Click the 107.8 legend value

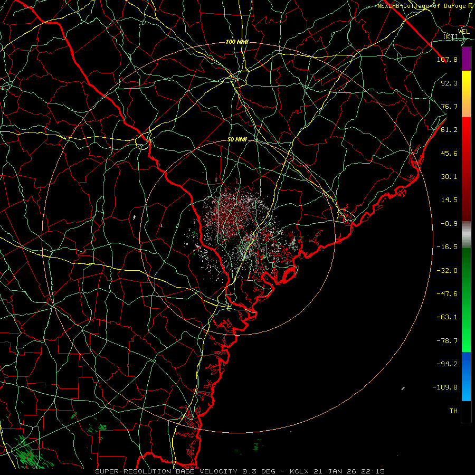tap(447, 59)
